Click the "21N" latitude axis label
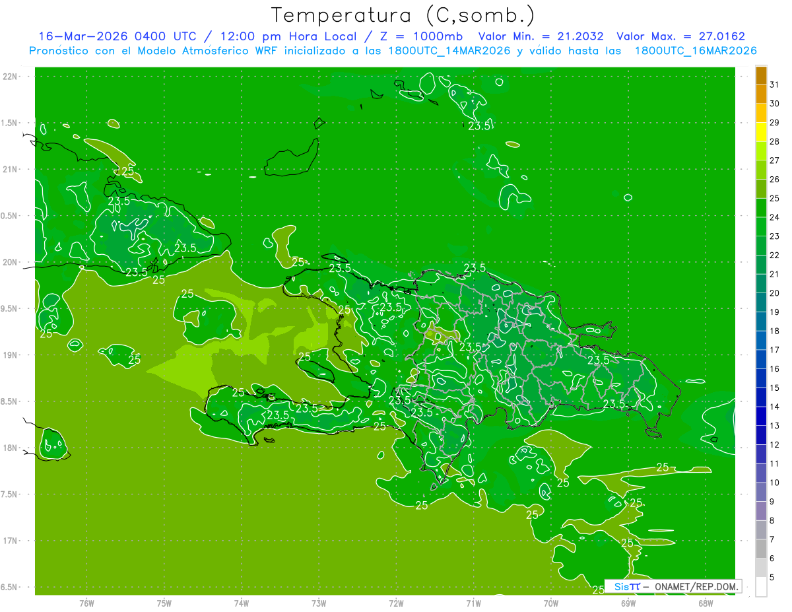792x612 pixels. point(11,169)
